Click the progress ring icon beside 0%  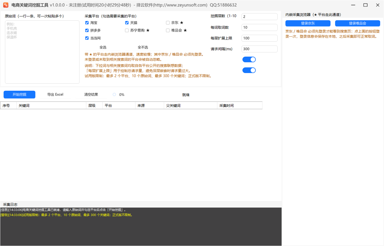click(114, 95)
